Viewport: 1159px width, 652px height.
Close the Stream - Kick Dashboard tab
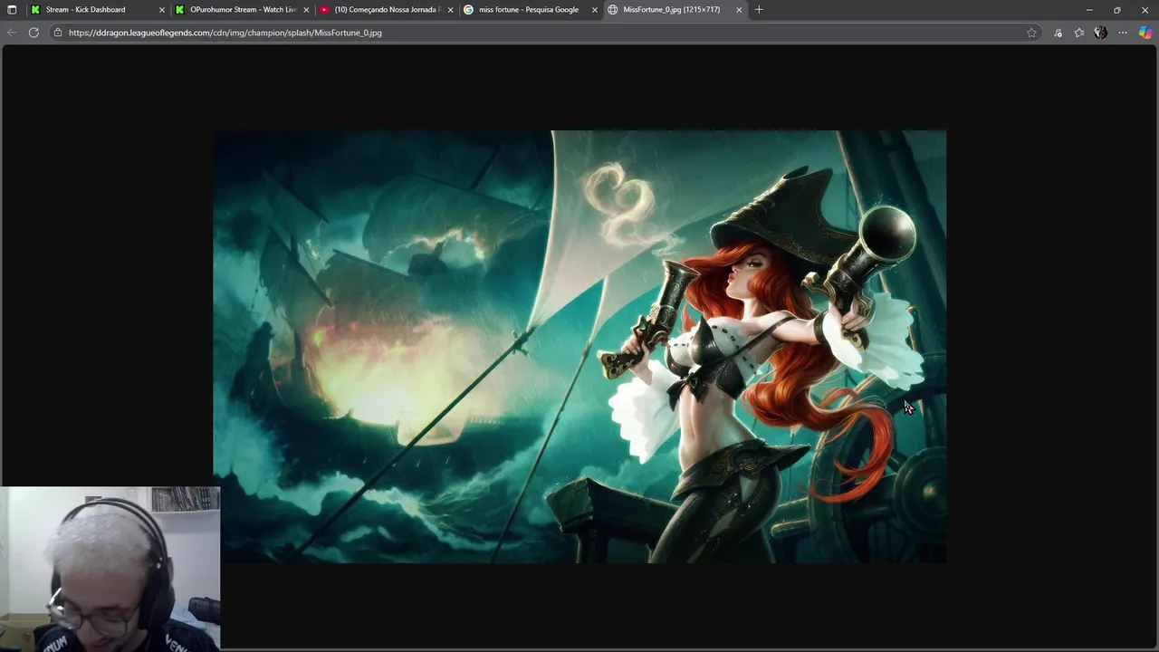[x=162, y=10]
